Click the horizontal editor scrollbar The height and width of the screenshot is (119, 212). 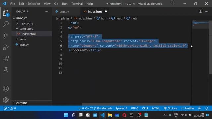(x=136, y=104)
